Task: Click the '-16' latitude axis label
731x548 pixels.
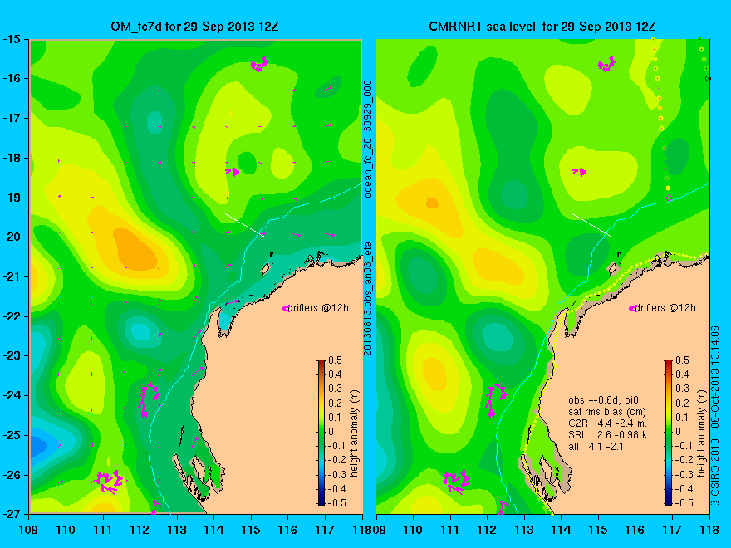Action: tap(12, 78)
